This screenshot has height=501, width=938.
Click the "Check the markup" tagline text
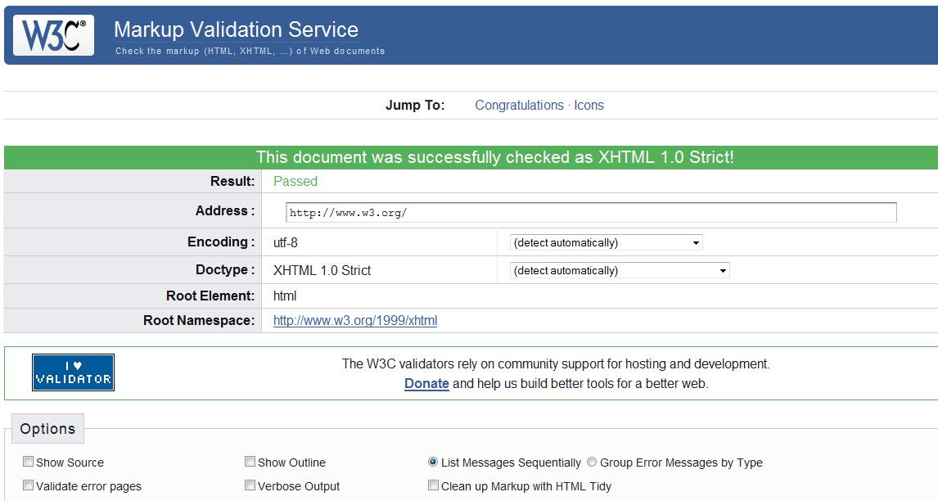pyautogui.click(x=250, y=51)
